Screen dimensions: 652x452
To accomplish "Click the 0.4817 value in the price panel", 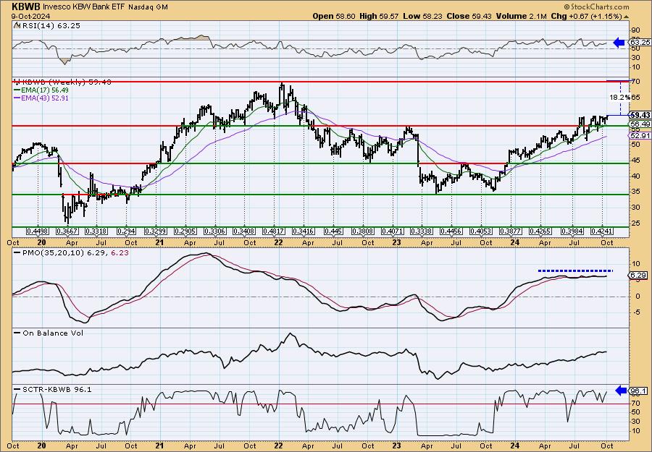I will 274,231.
